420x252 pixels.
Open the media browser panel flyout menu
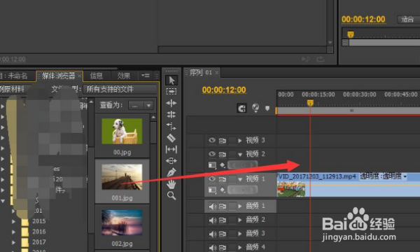(x=146, y=76)
